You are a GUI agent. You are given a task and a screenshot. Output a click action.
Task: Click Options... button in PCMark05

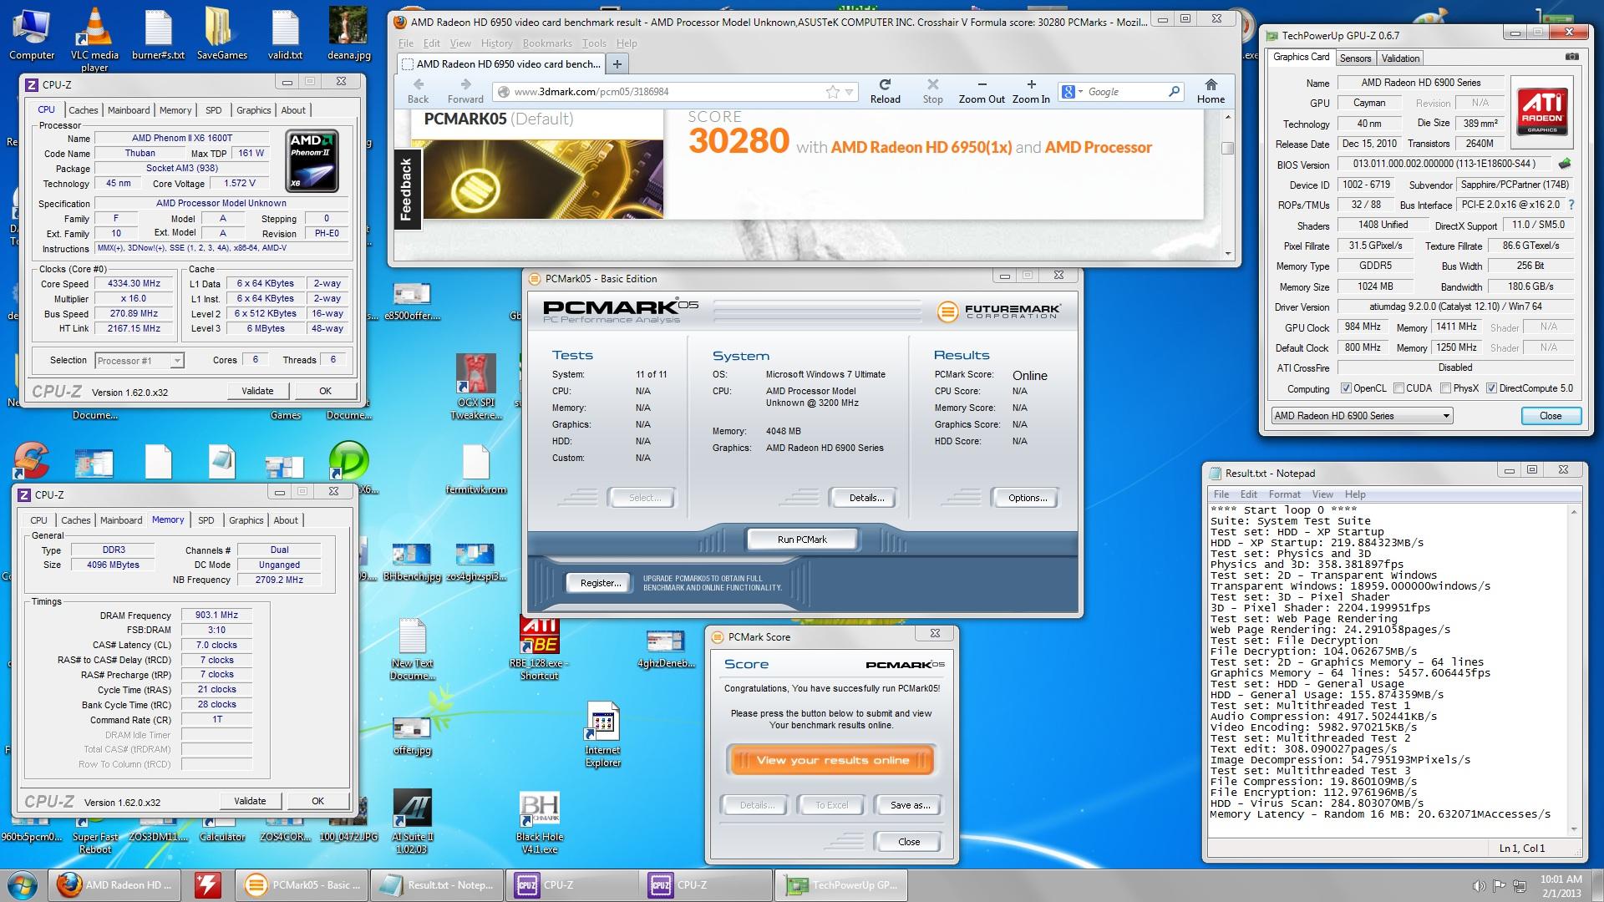tap(1027, 498)
